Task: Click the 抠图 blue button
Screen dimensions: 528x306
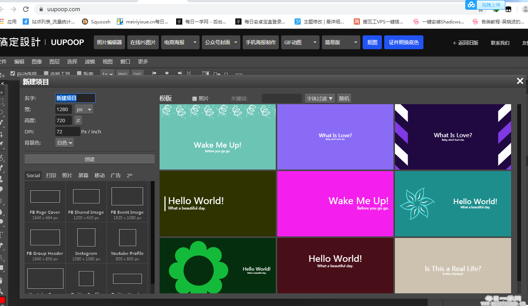Action: coord(372,42)
